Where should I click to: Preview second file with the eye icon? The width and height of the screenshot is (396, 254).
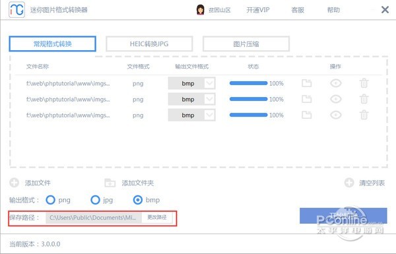coord(336,99)
